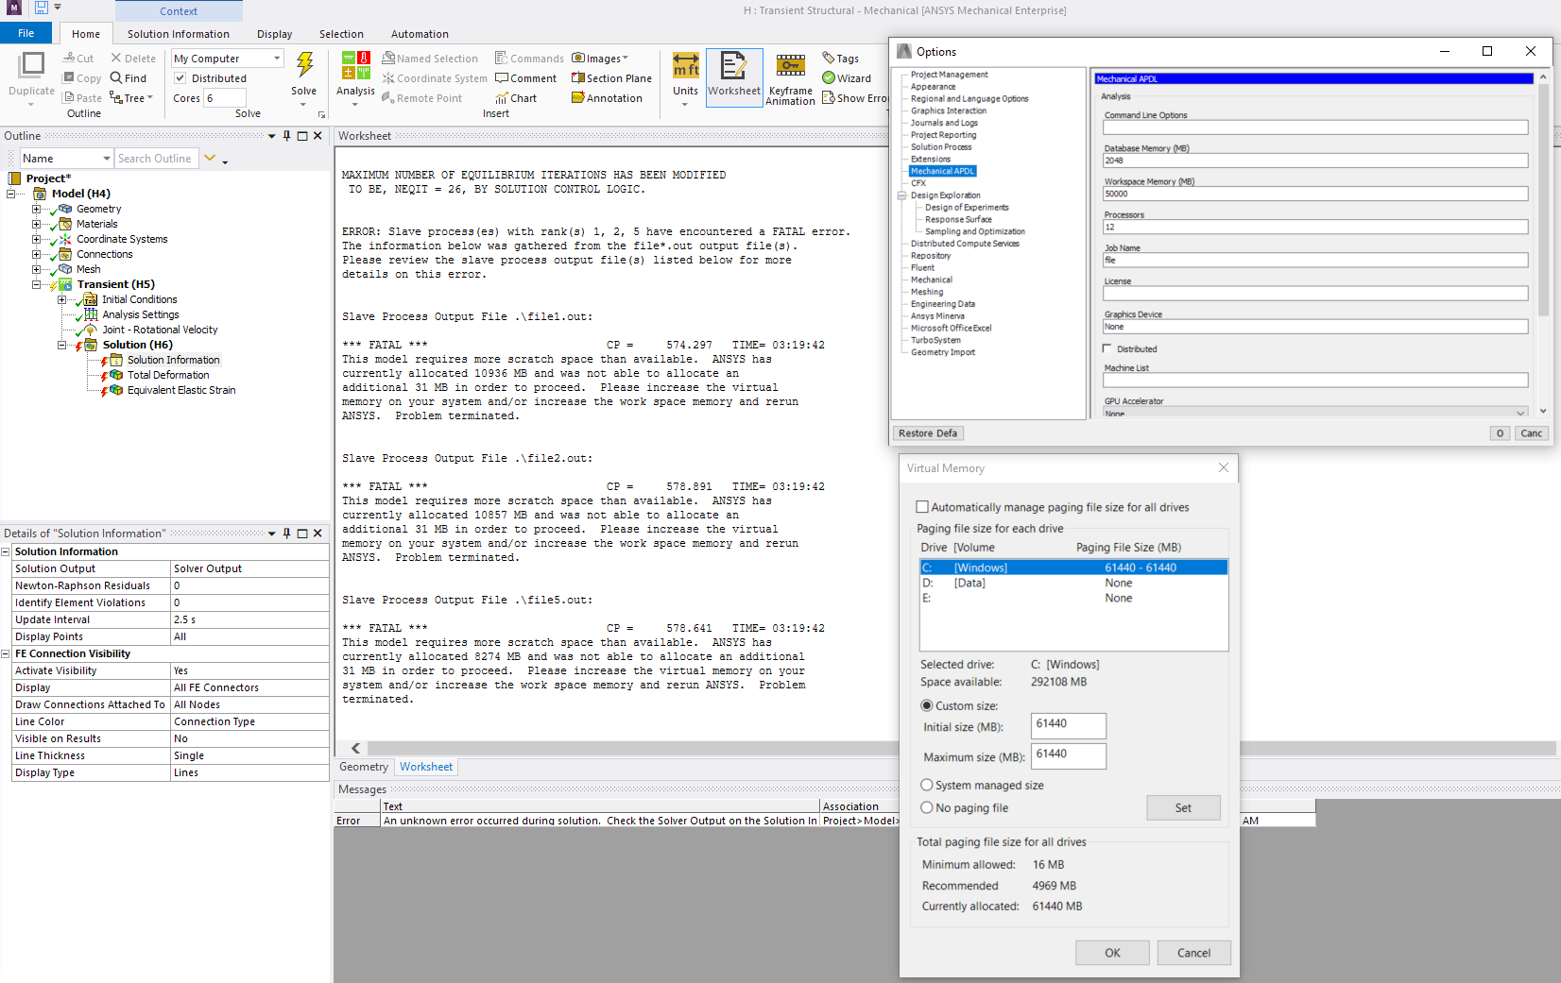Screen dimensions: 1561x983
Task: Switch to the Display ribbon tab
Action: [x=275, y=34]
